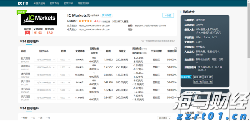Click support.cn@icmarkets-cs.com email address
This screenshot has height=121, width=250.
150,26
